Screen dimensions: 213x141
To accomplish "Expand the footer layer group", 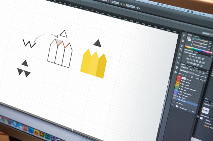I will 178,96.
